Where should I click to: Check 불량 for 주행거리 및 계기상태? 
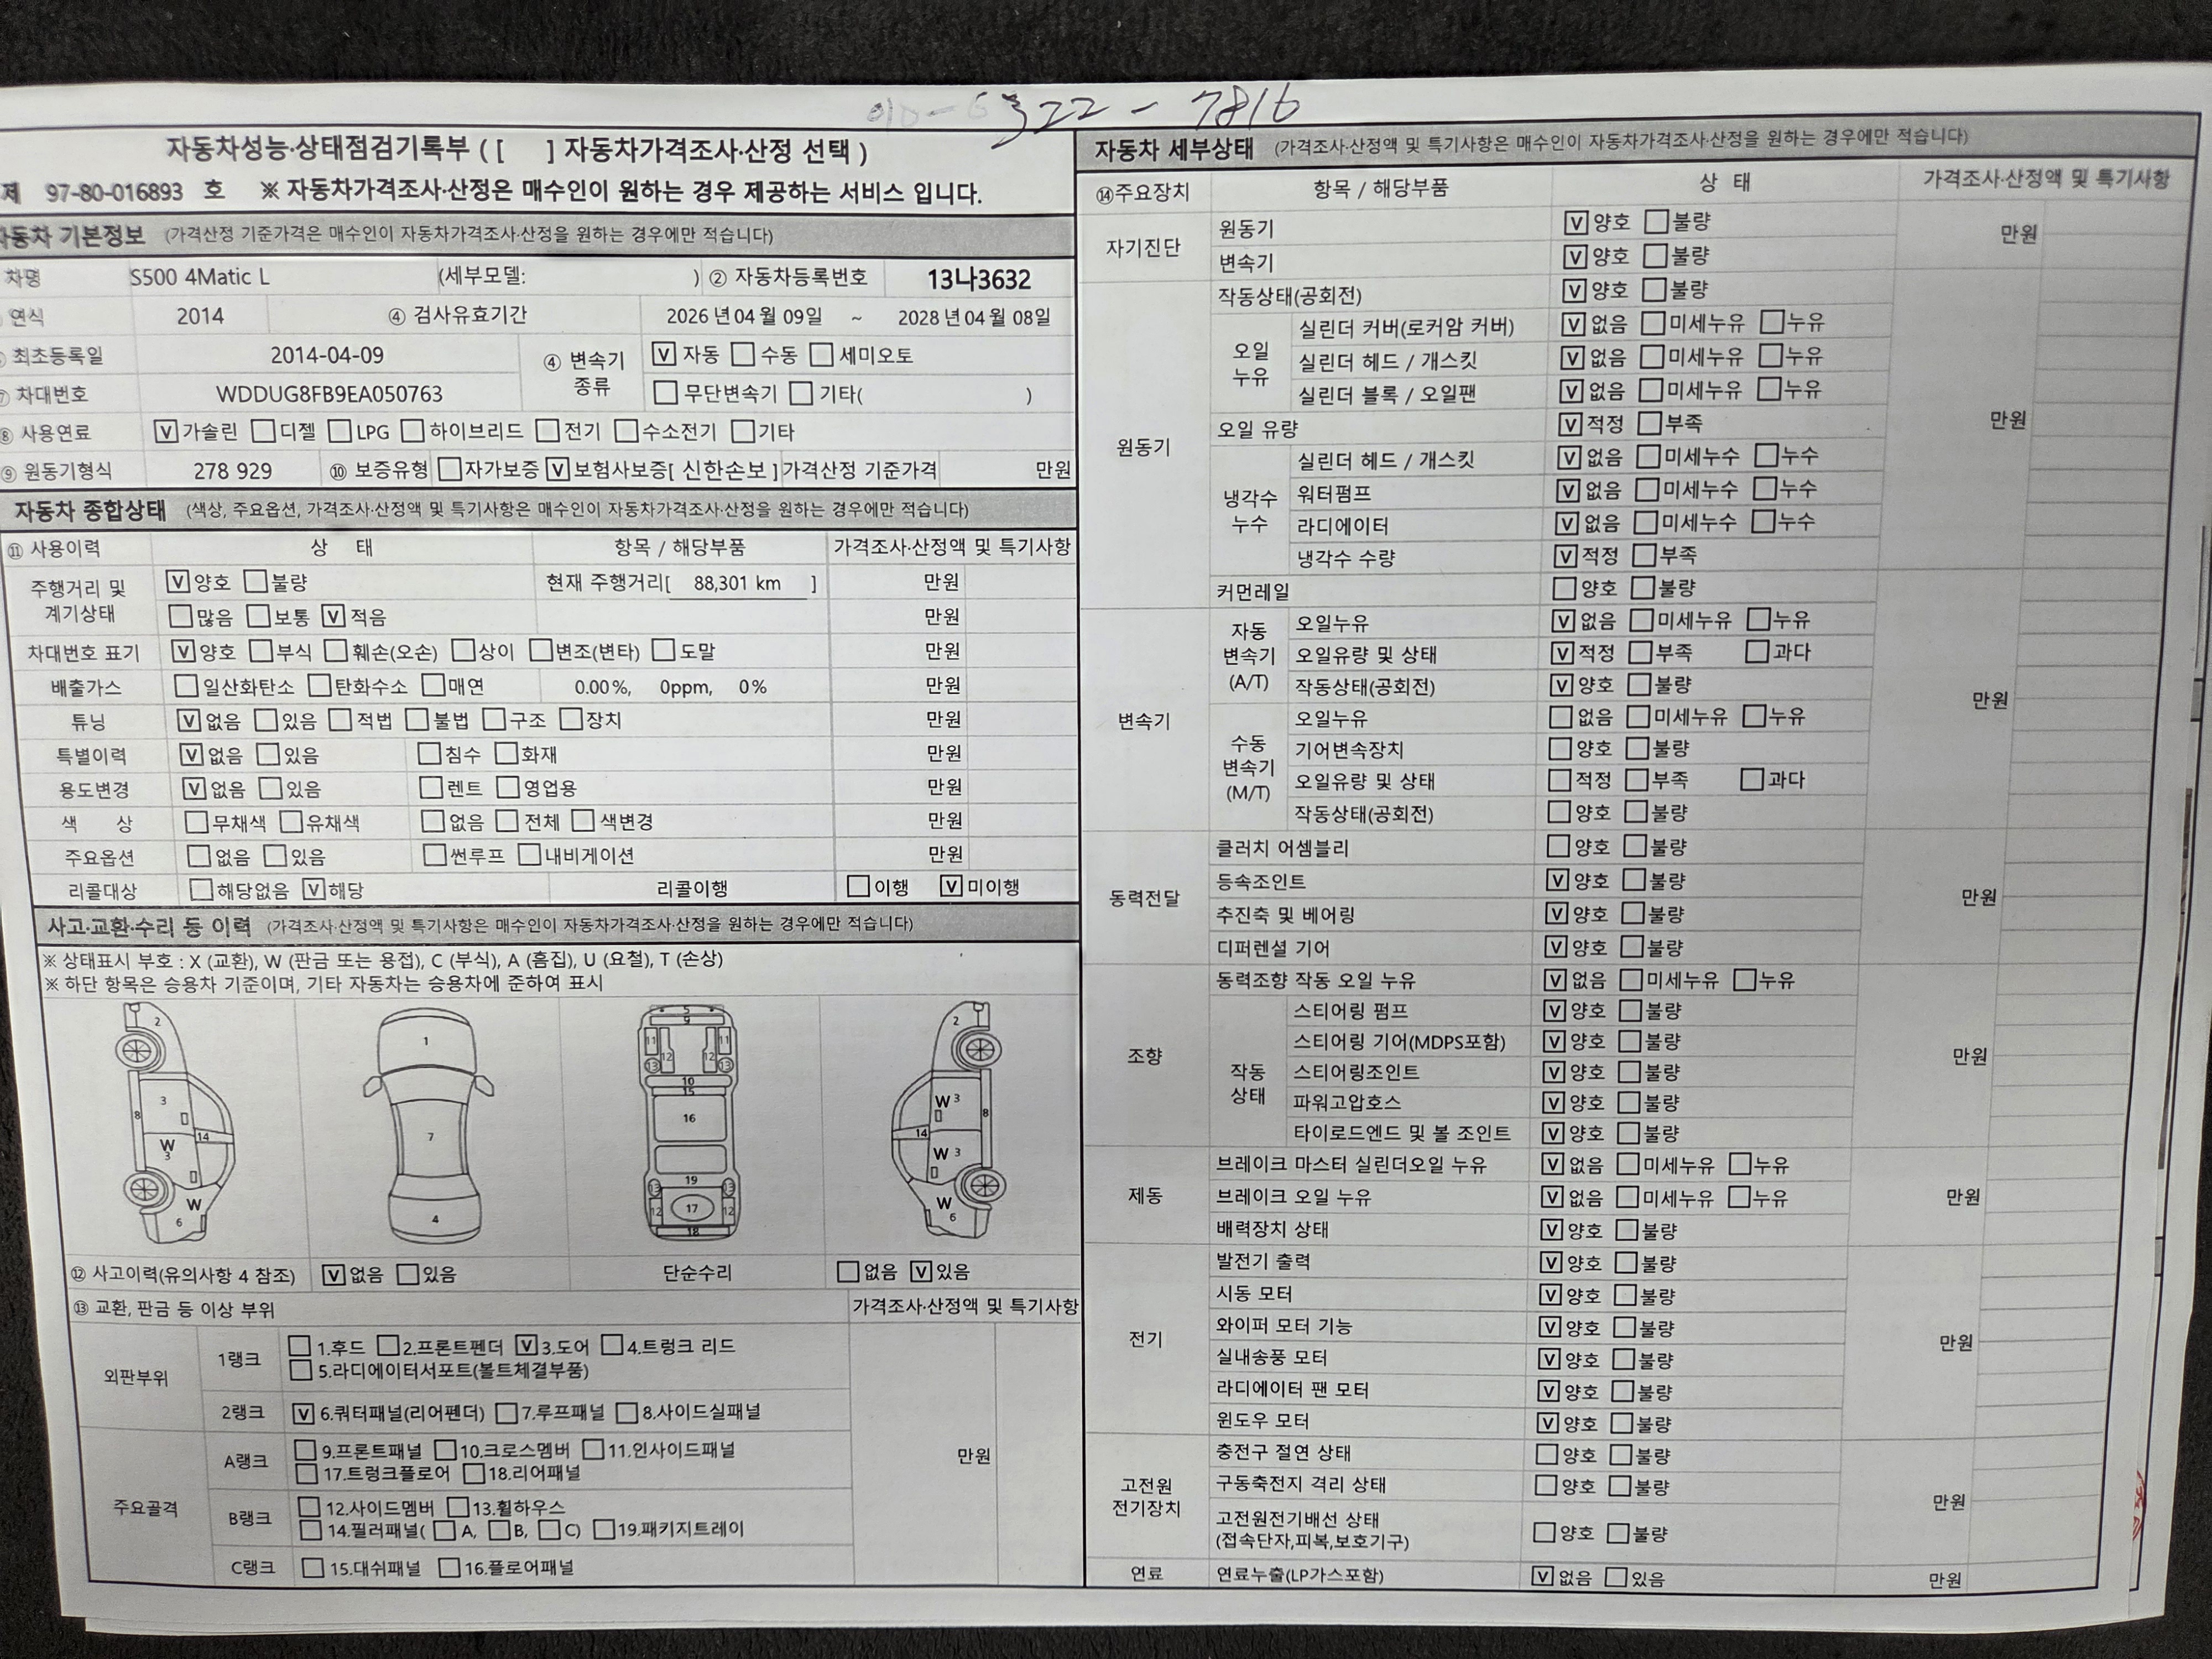click(256, 582)
